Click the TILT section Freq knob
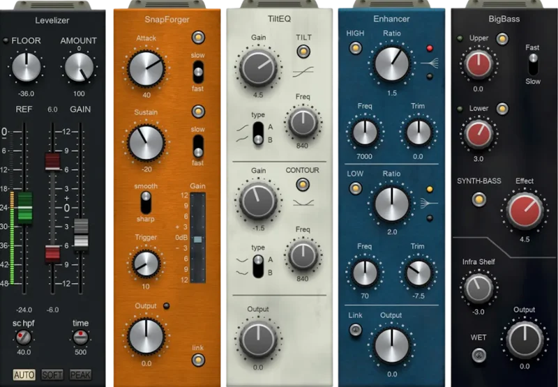Screen dimensions: 558x387 [x=303, y=123]
